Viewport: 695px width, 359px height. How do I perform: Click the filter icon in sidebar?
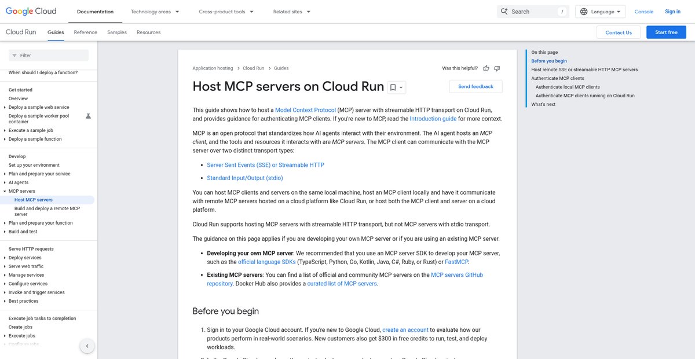(x=14, y=56)
